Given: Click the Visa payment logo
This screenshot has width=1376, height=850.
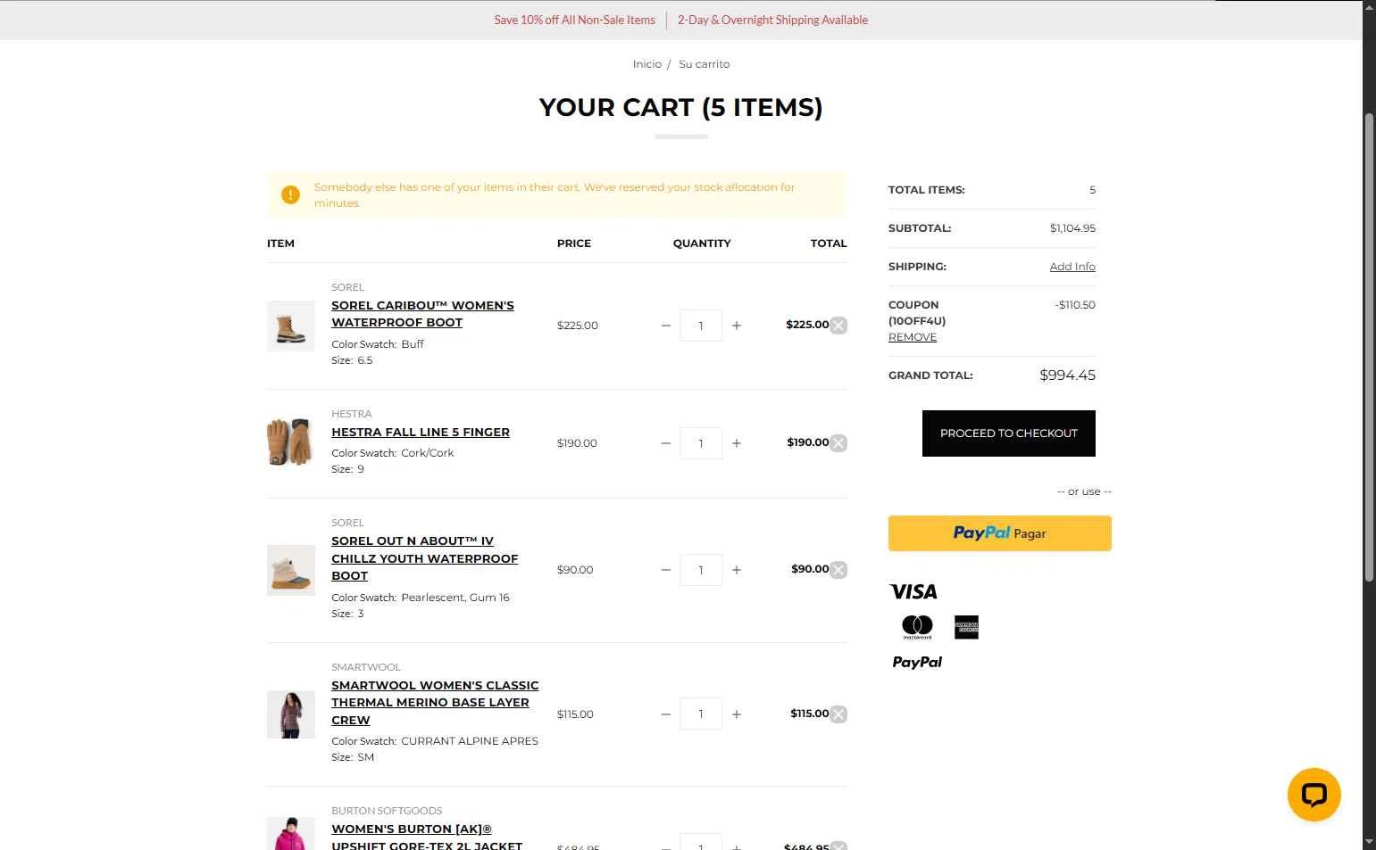Looking at the screenshot, I should tap(913, 591).
